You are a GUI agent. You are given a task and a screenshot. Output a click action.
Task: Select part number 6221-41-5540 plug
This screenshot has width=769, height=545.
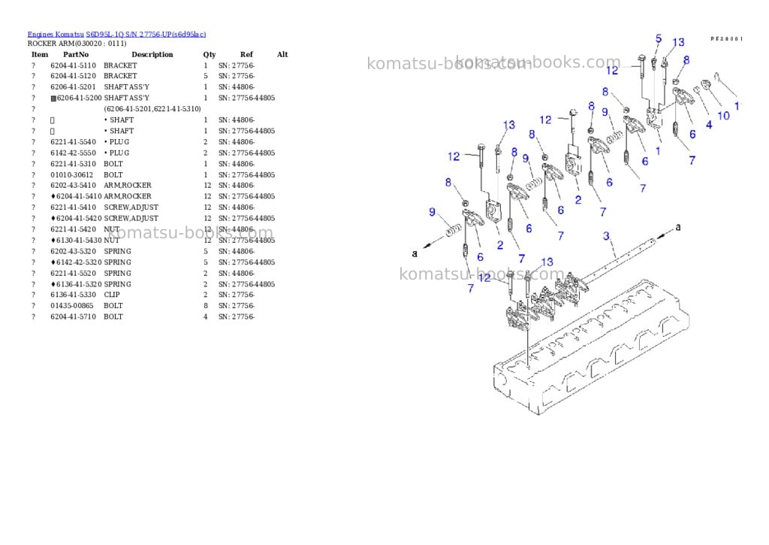click(x=73, y=142)
